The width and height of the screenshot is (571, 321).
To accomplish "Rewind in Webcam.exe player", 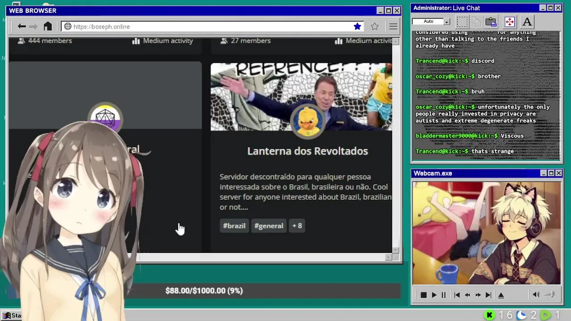I will [468, 295].
